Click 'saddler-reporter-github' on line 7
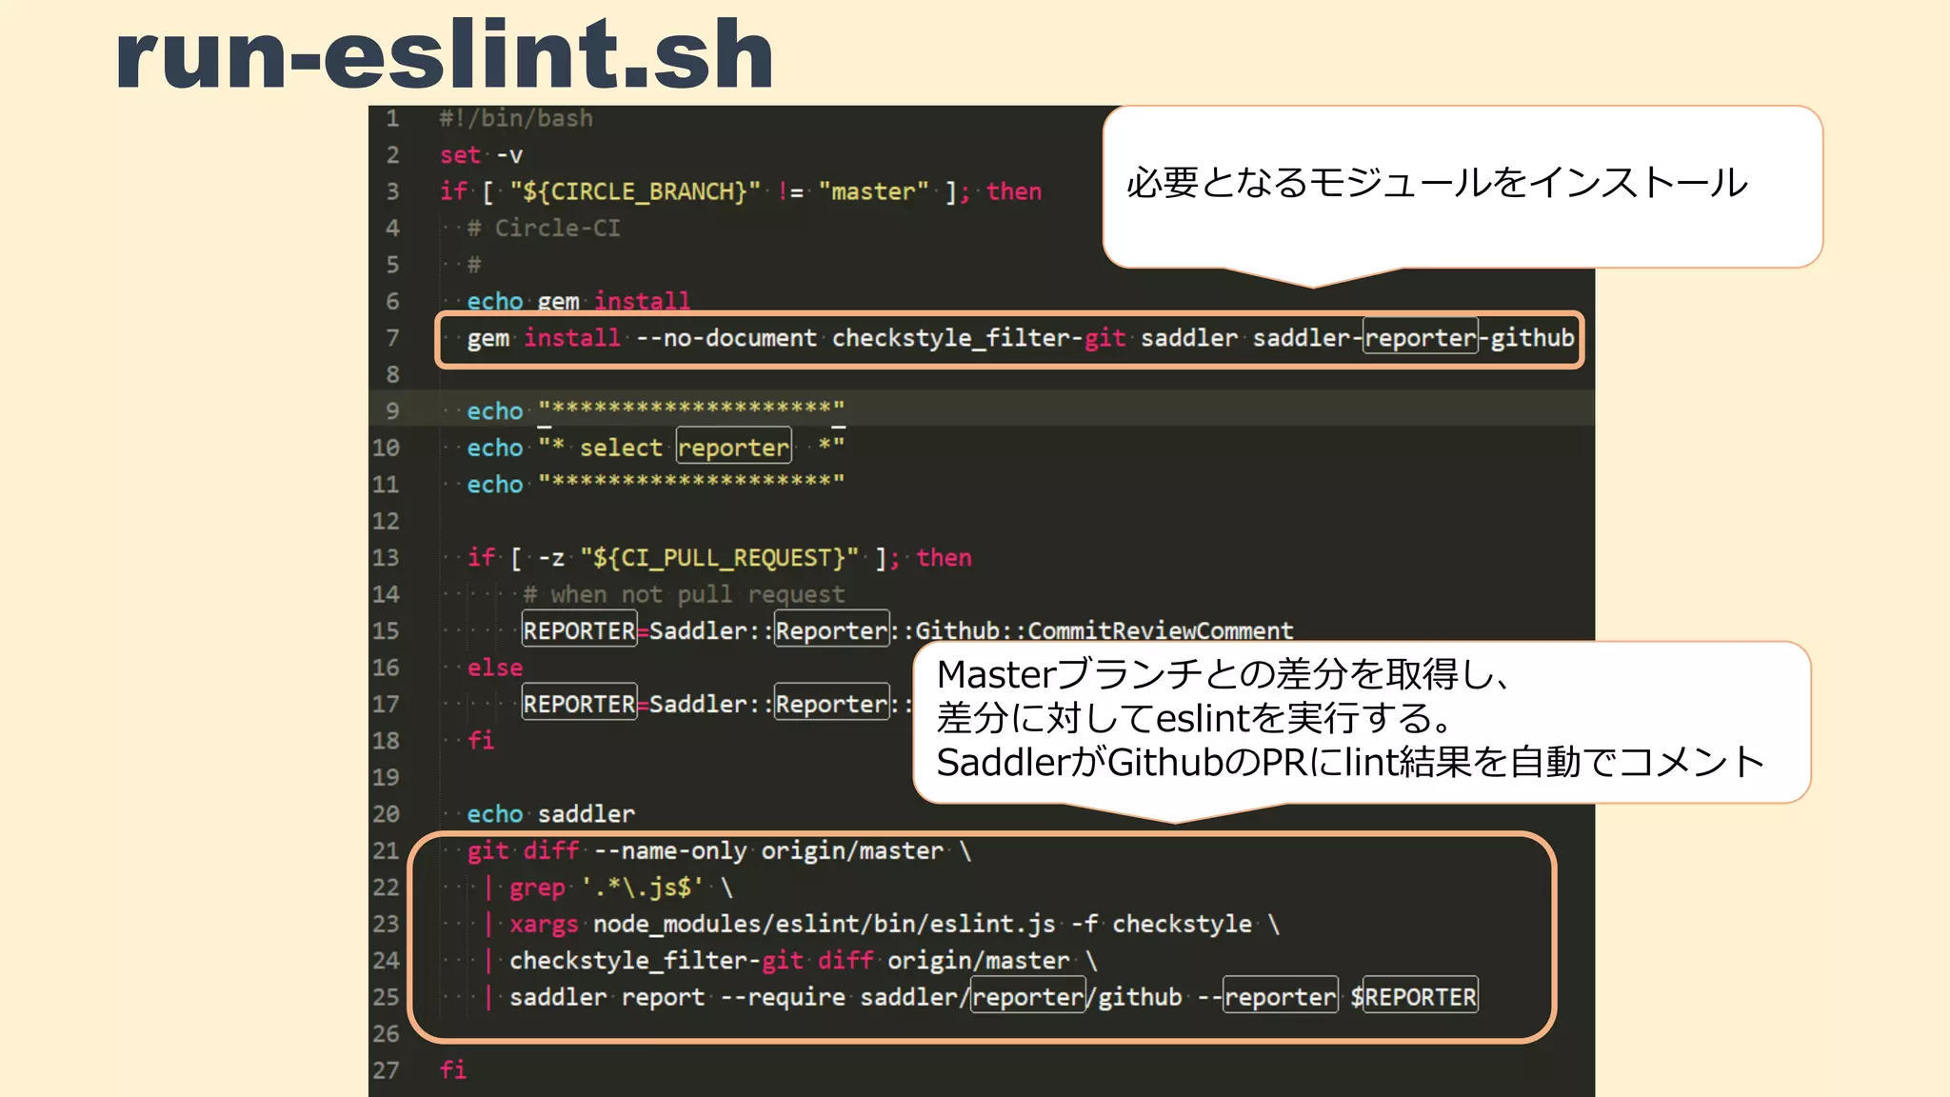 coord(1413,338)
